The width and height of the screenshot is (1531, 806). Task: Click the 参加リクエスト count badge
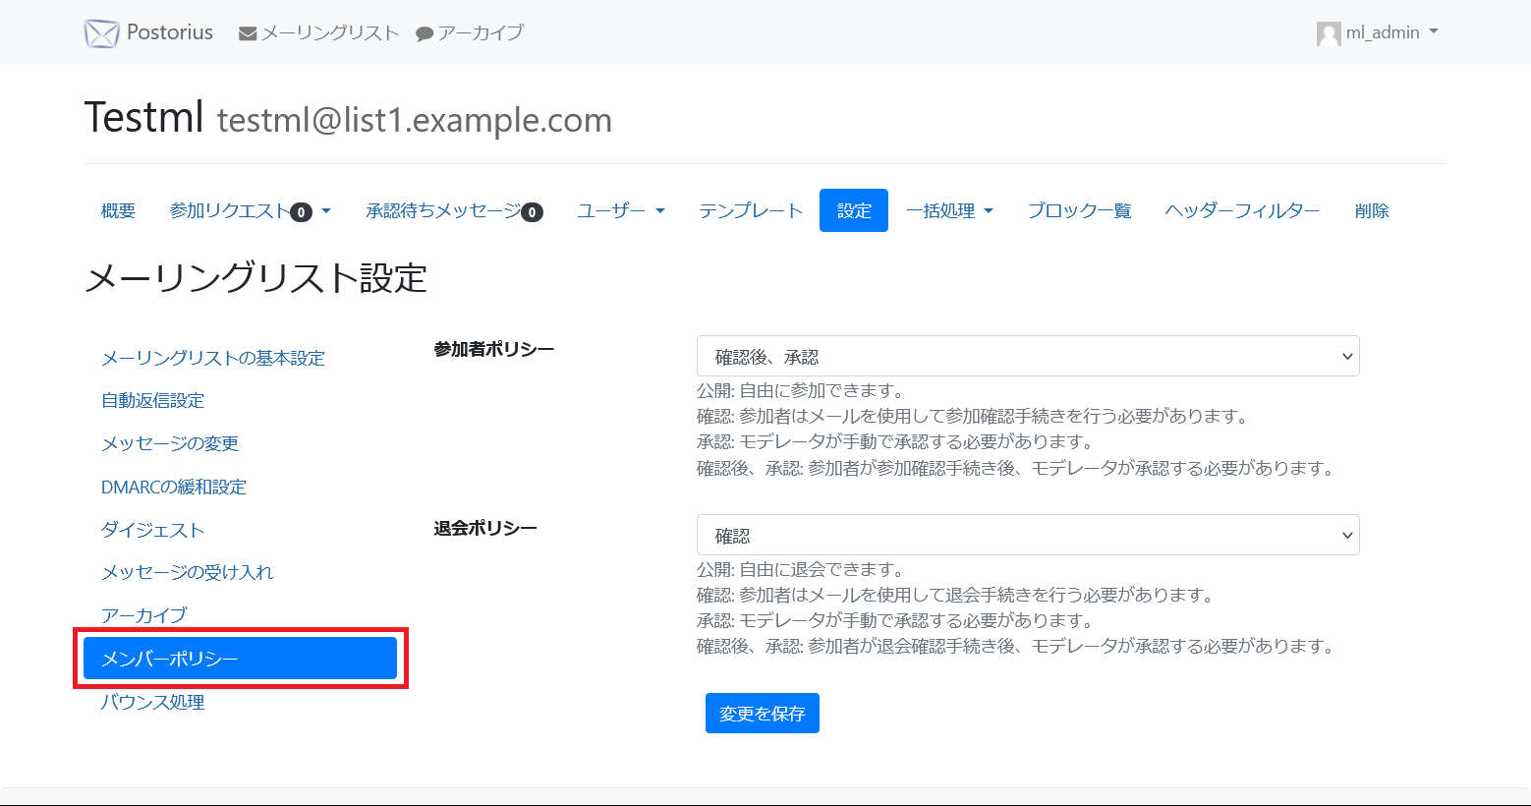(x=302, y=212)
